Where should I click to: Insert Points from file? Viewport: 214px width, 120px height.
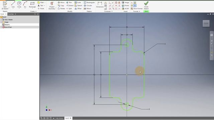125,6
